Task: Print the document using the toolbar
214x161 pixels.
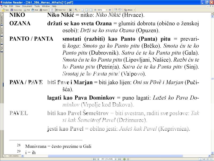Action: pos(27,10)
